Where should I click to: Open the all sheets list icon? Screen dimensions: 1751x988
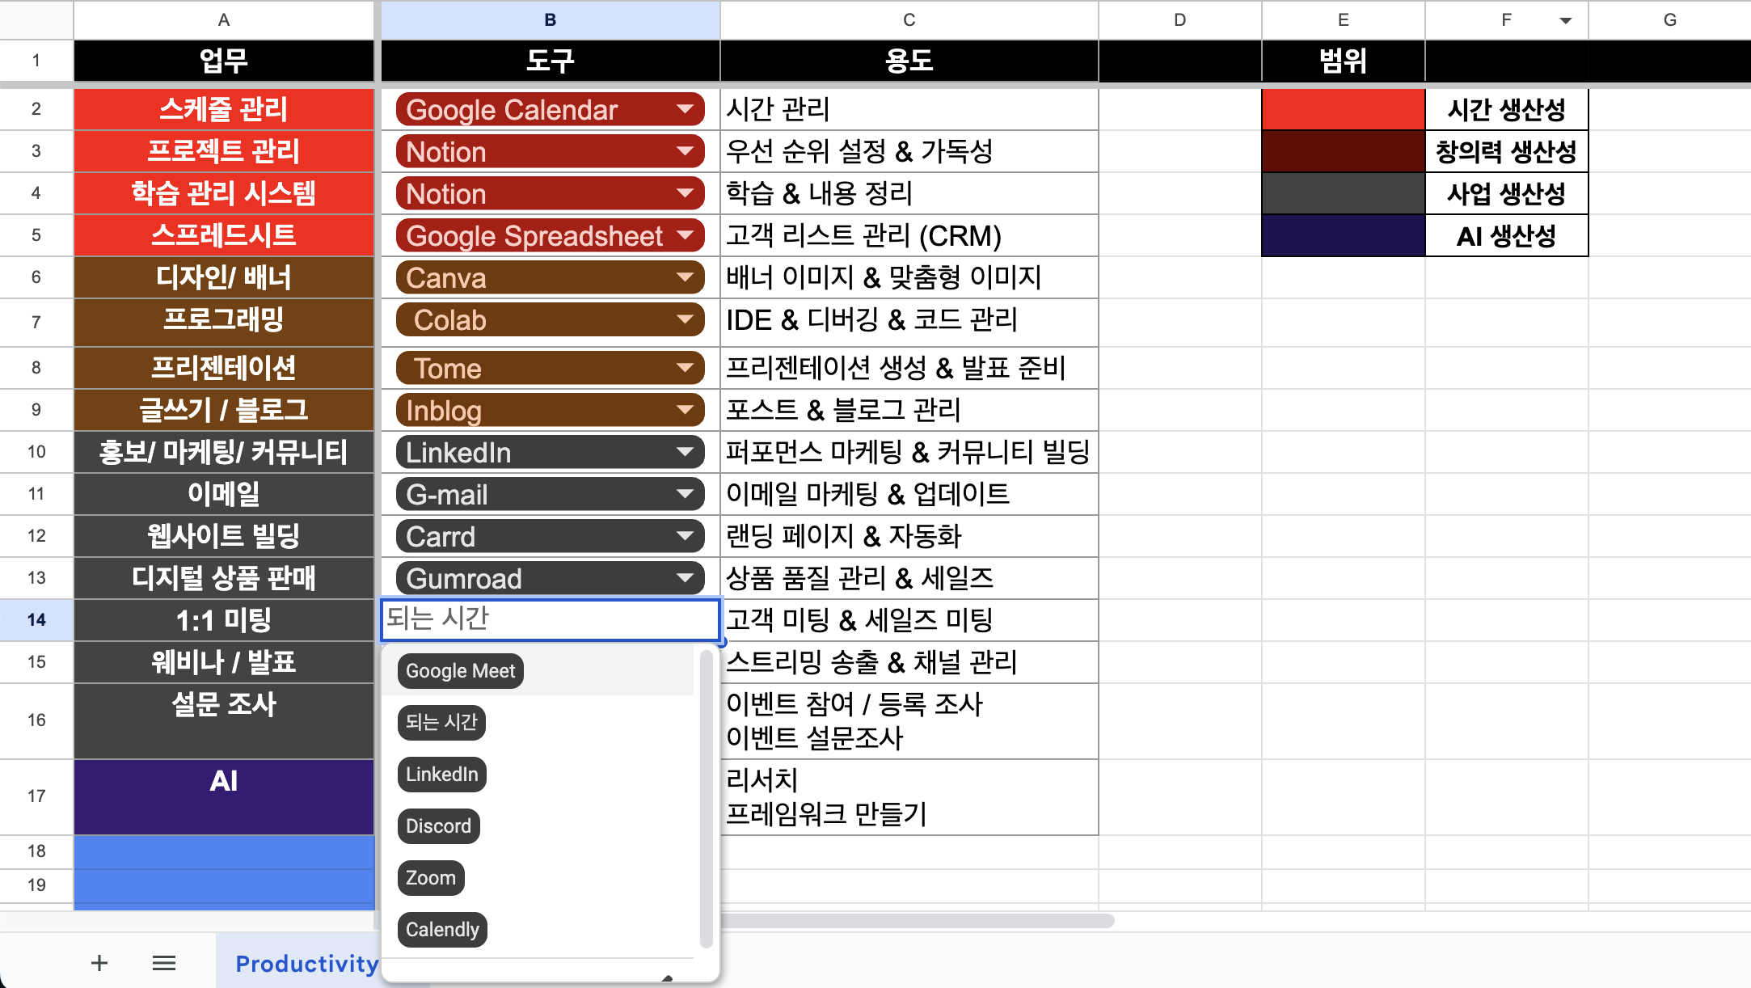164,963
